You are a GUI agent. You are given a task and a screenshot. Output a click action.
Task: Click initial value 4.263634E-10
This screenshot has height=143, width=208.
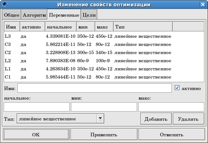tap(61, 69)
